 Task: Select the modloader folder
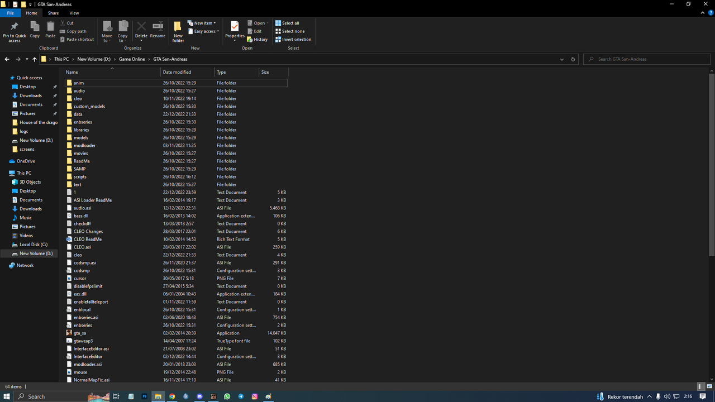176,145
